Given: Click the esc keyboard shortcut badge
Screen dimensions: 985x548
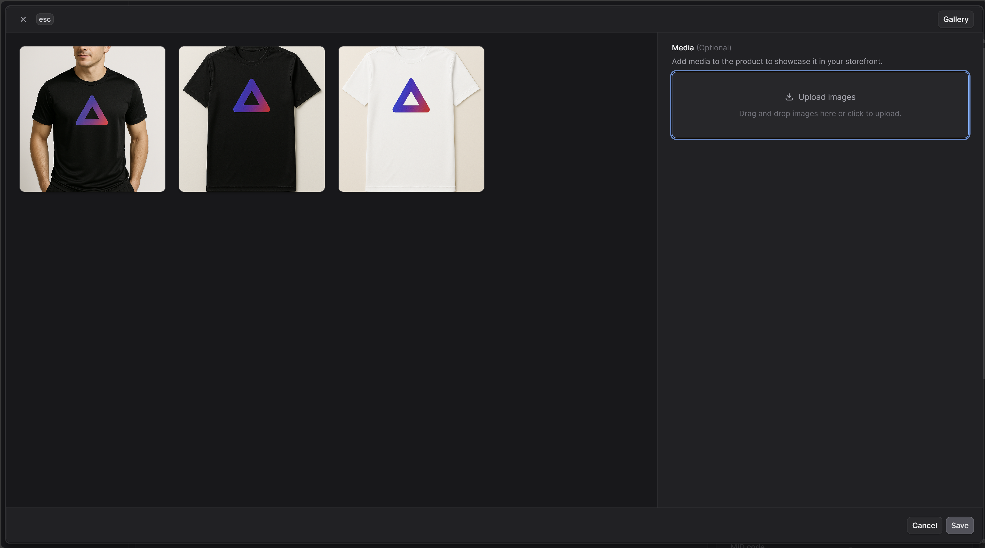Looking at the screenshot, I should point(45,19).
